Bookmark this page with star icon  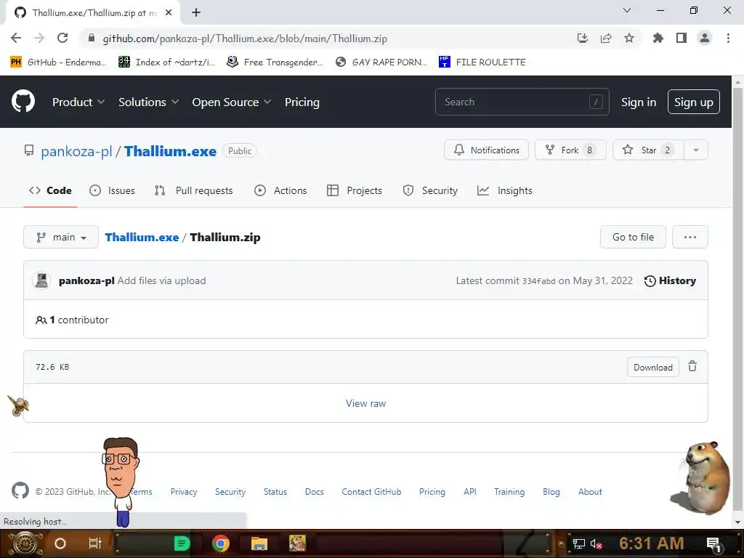coord(629,38)
